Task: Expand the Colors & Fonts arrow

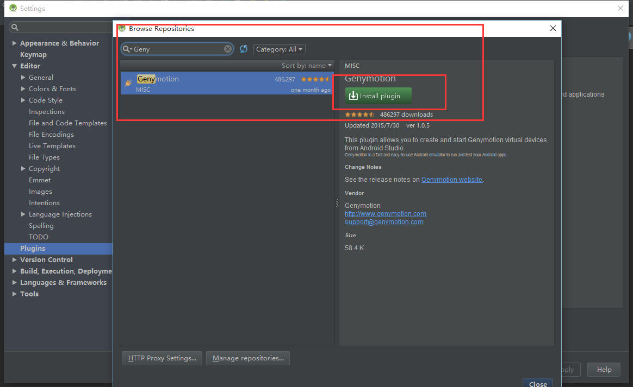Action: [x=23, y=88]
